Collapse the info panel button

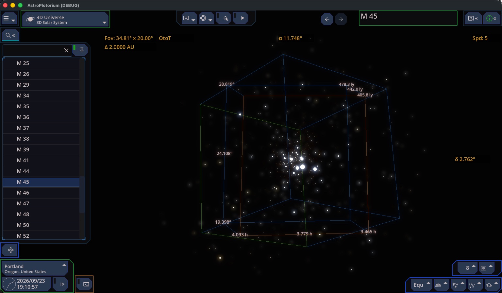(492, 18)
